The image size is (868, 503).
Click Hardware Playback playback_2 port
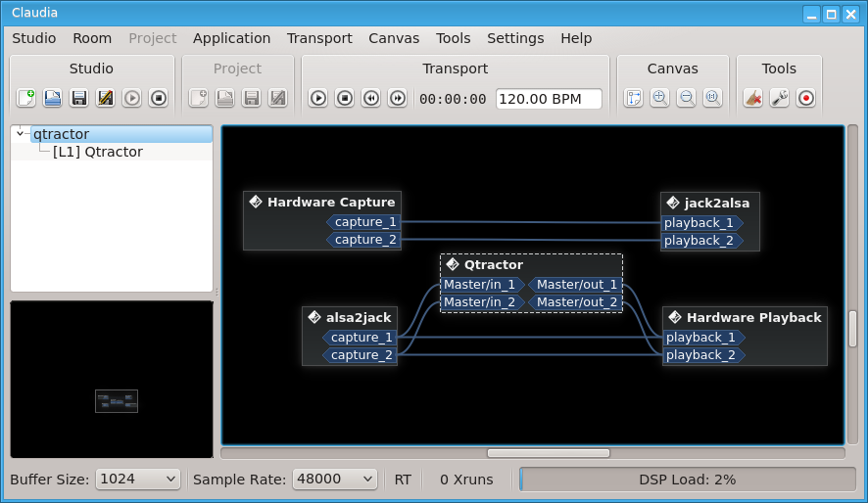pos(704,355)
